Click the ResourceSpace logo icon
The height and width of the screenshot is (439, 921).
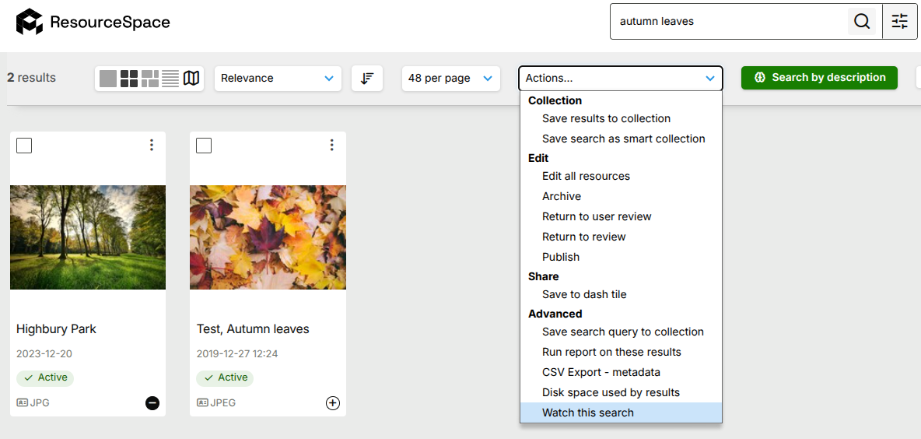coord(30,22)
